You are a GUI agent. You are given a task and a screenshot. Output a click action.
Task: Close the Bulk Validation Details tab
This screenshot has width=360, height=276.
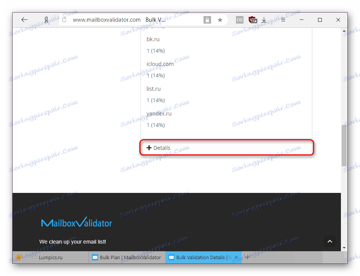(x=236, y=257)
